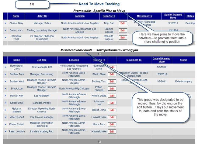This screenshot has width=198, height=146.
Task: Click Edit for Harcar, Ken
Action: point(112,96)
